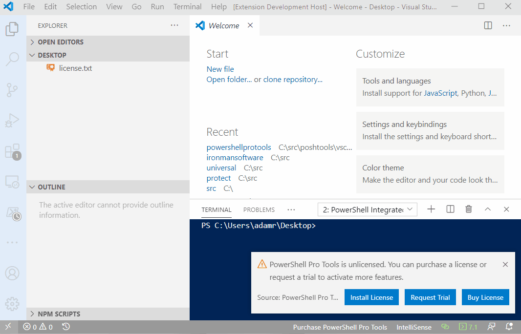Click the Open folder link

(x=229, y=80)
